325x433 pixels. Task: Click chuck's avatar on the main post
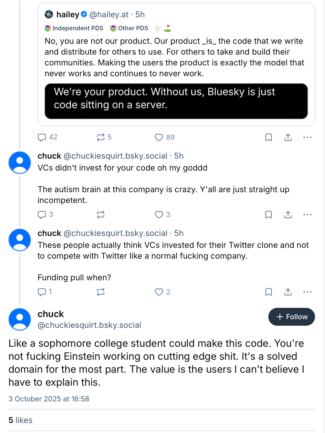[x=20, y=319]
